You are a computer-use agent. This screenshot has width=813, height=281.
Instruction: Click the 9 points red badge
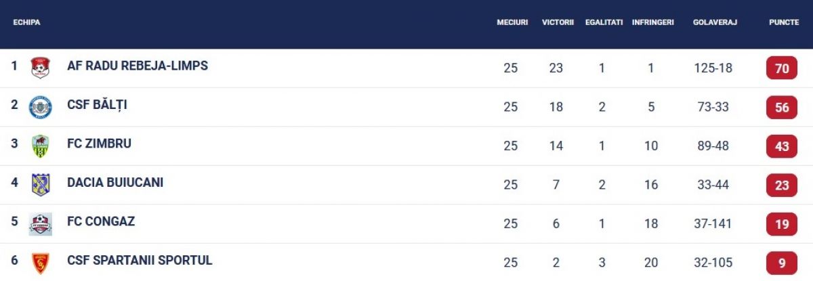[782, 263]
